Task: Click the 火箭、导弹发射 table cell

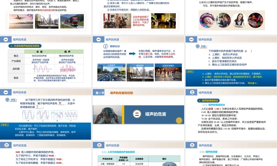Action: (x=107, y=164)
